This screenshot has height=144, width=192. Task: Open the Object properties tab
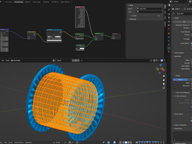point(169,33)
